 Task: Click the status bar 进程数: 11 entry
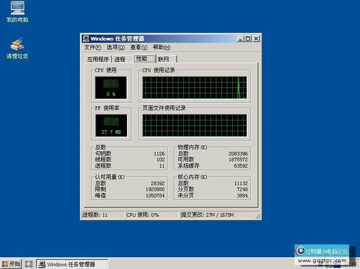[103, 215]
